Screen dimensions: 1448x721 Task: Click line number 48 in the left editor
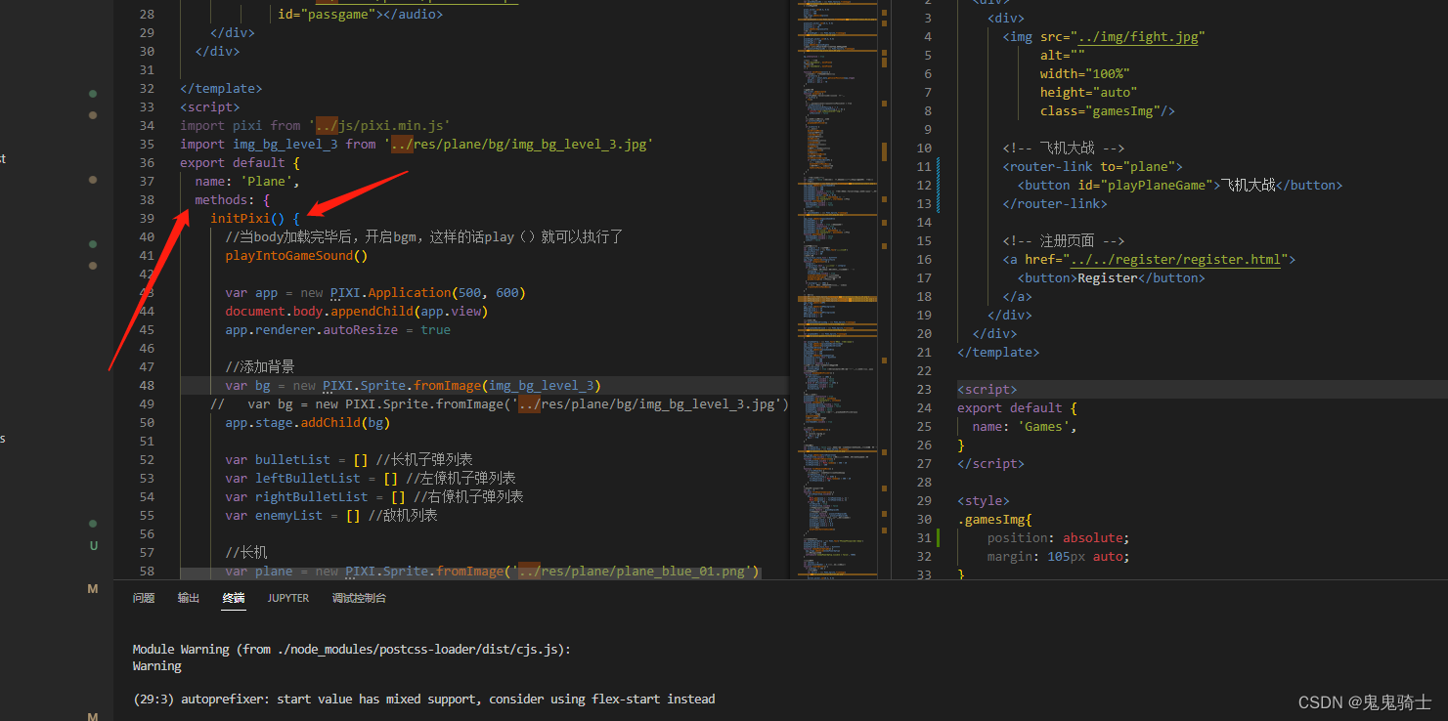click(x=147, y=385)
